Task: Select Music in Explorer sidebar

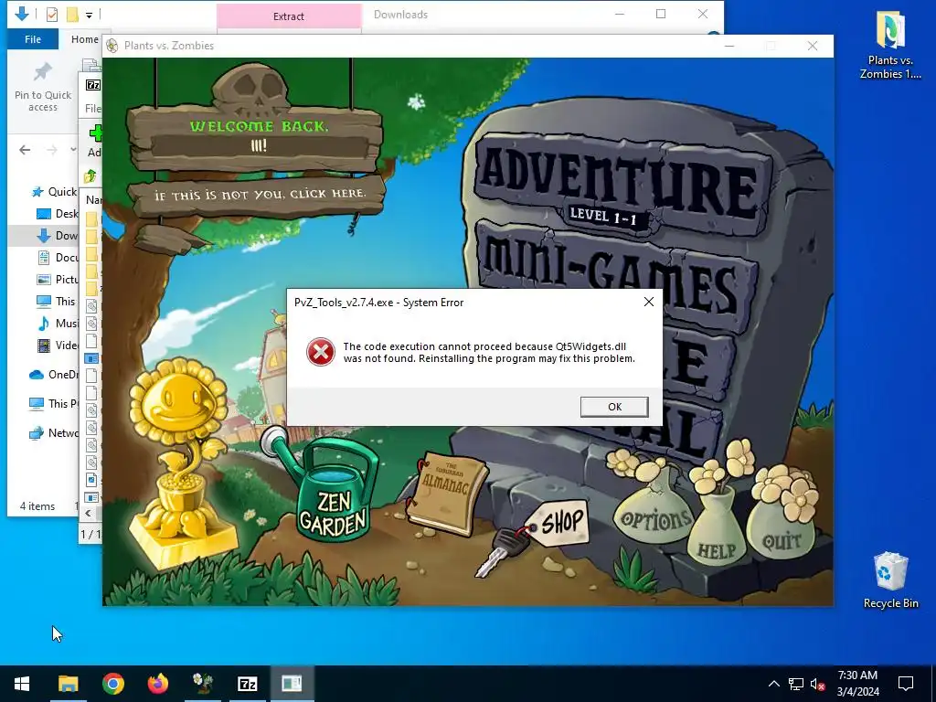Action: 58,323
